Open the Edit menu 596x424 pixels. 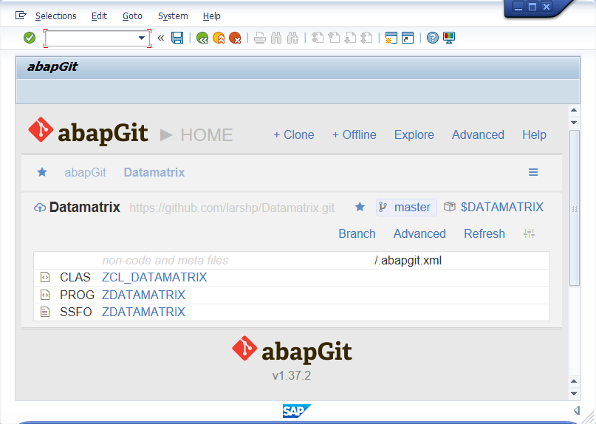99,16
